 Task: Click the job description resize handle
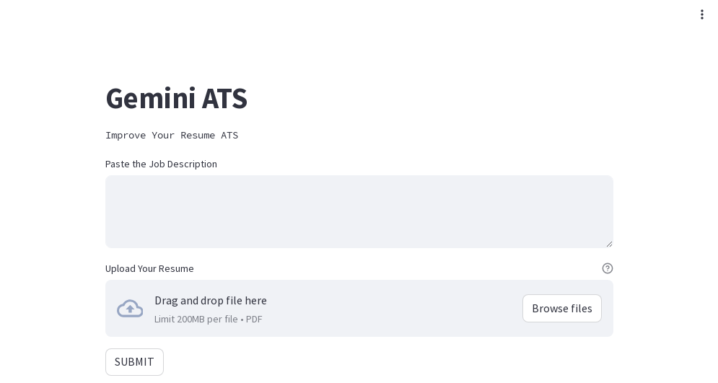click(609, 244)
